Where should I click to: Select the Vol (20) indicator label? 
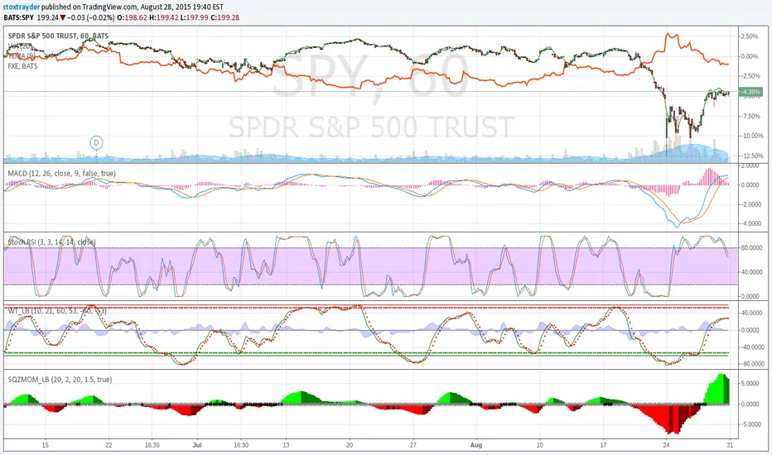20,46
